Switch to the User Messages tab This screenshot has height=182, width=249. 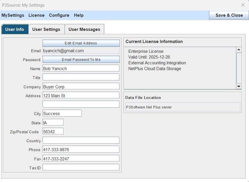tap(84, 29)
